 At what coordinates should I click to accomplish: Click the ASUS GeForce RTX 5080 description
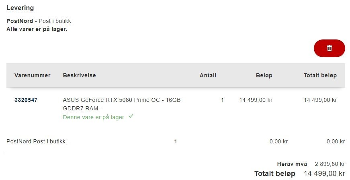pyautogui.click(x=121, y=104)
